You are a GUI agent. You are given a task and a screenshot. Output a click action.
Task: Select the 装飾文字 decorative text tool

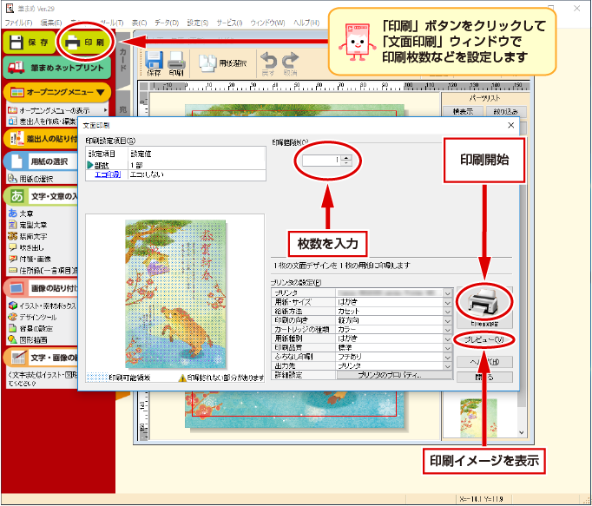pos(28,236)
